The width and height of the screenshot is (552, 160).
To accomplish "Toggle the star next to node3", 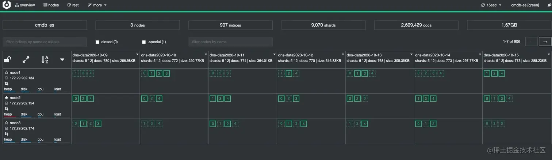I will click(x=7, y=123).
